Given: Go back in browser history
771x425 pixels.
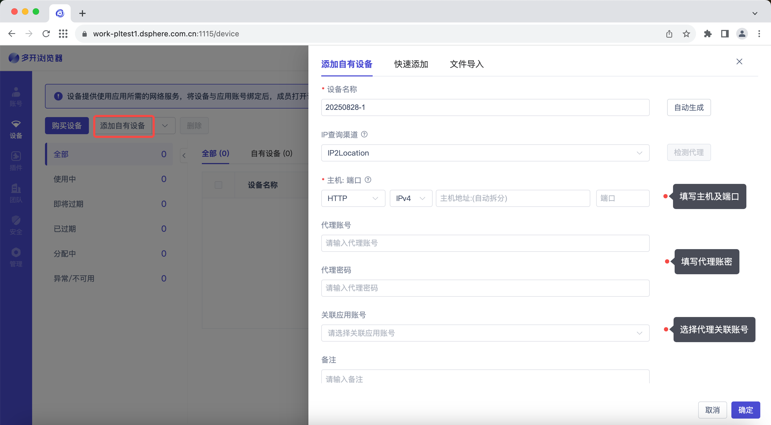Looking at the screenshot, I should (x=12, y=33).
